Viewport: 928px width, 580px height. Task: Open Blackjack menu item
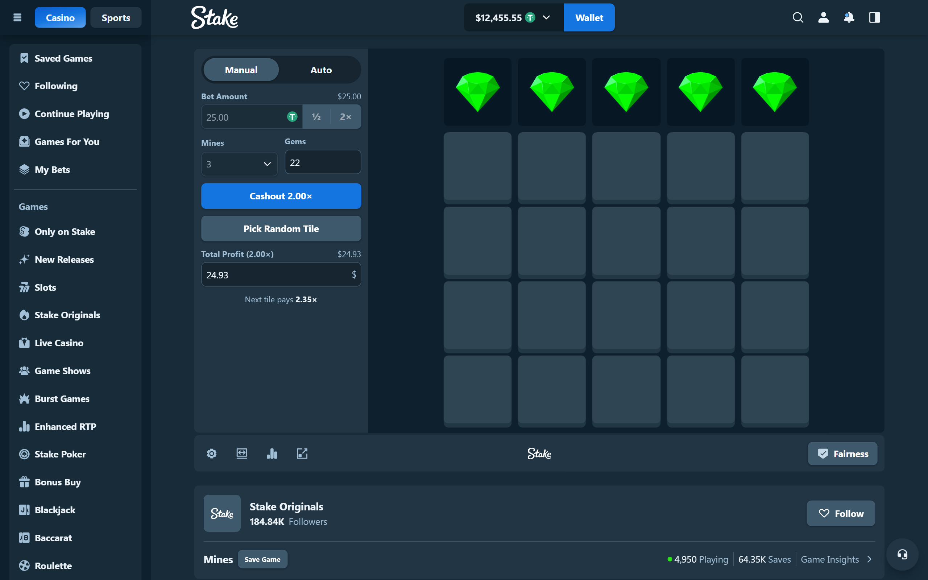click(x=75, y=510)
